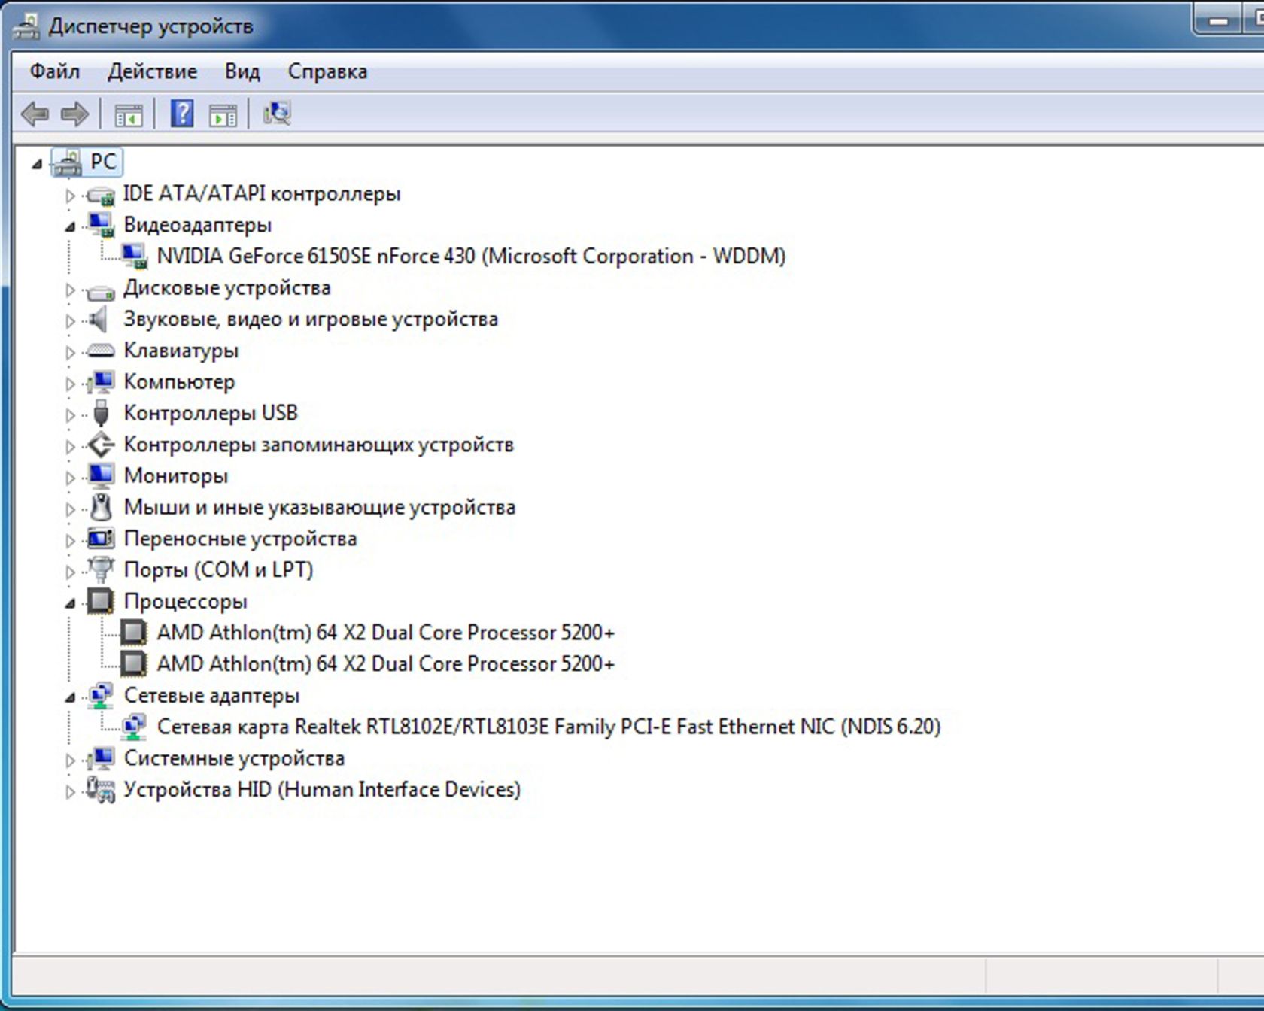Click Сетевые адаптеры network icon
Image resolution: width=1264 pixels, height=1011 pixels.
pyautogui.click(x=100, y=696)
